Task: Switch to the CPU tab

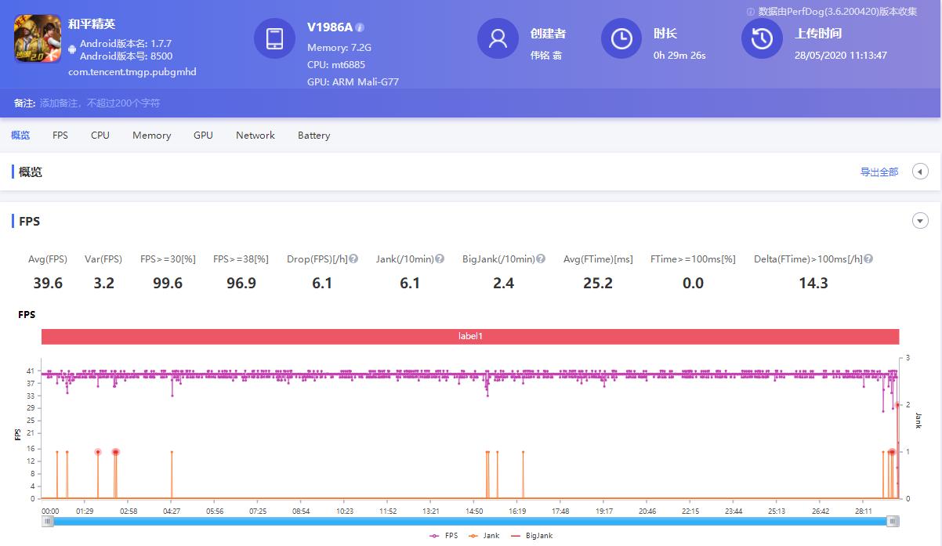Action: (x=100, y=135)
